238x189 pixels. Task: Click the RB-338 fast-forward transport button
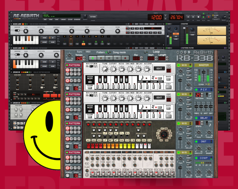(117, 58)
